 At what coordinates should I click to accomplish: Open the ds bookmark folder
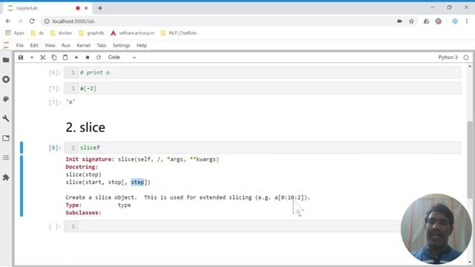point(37,33)
